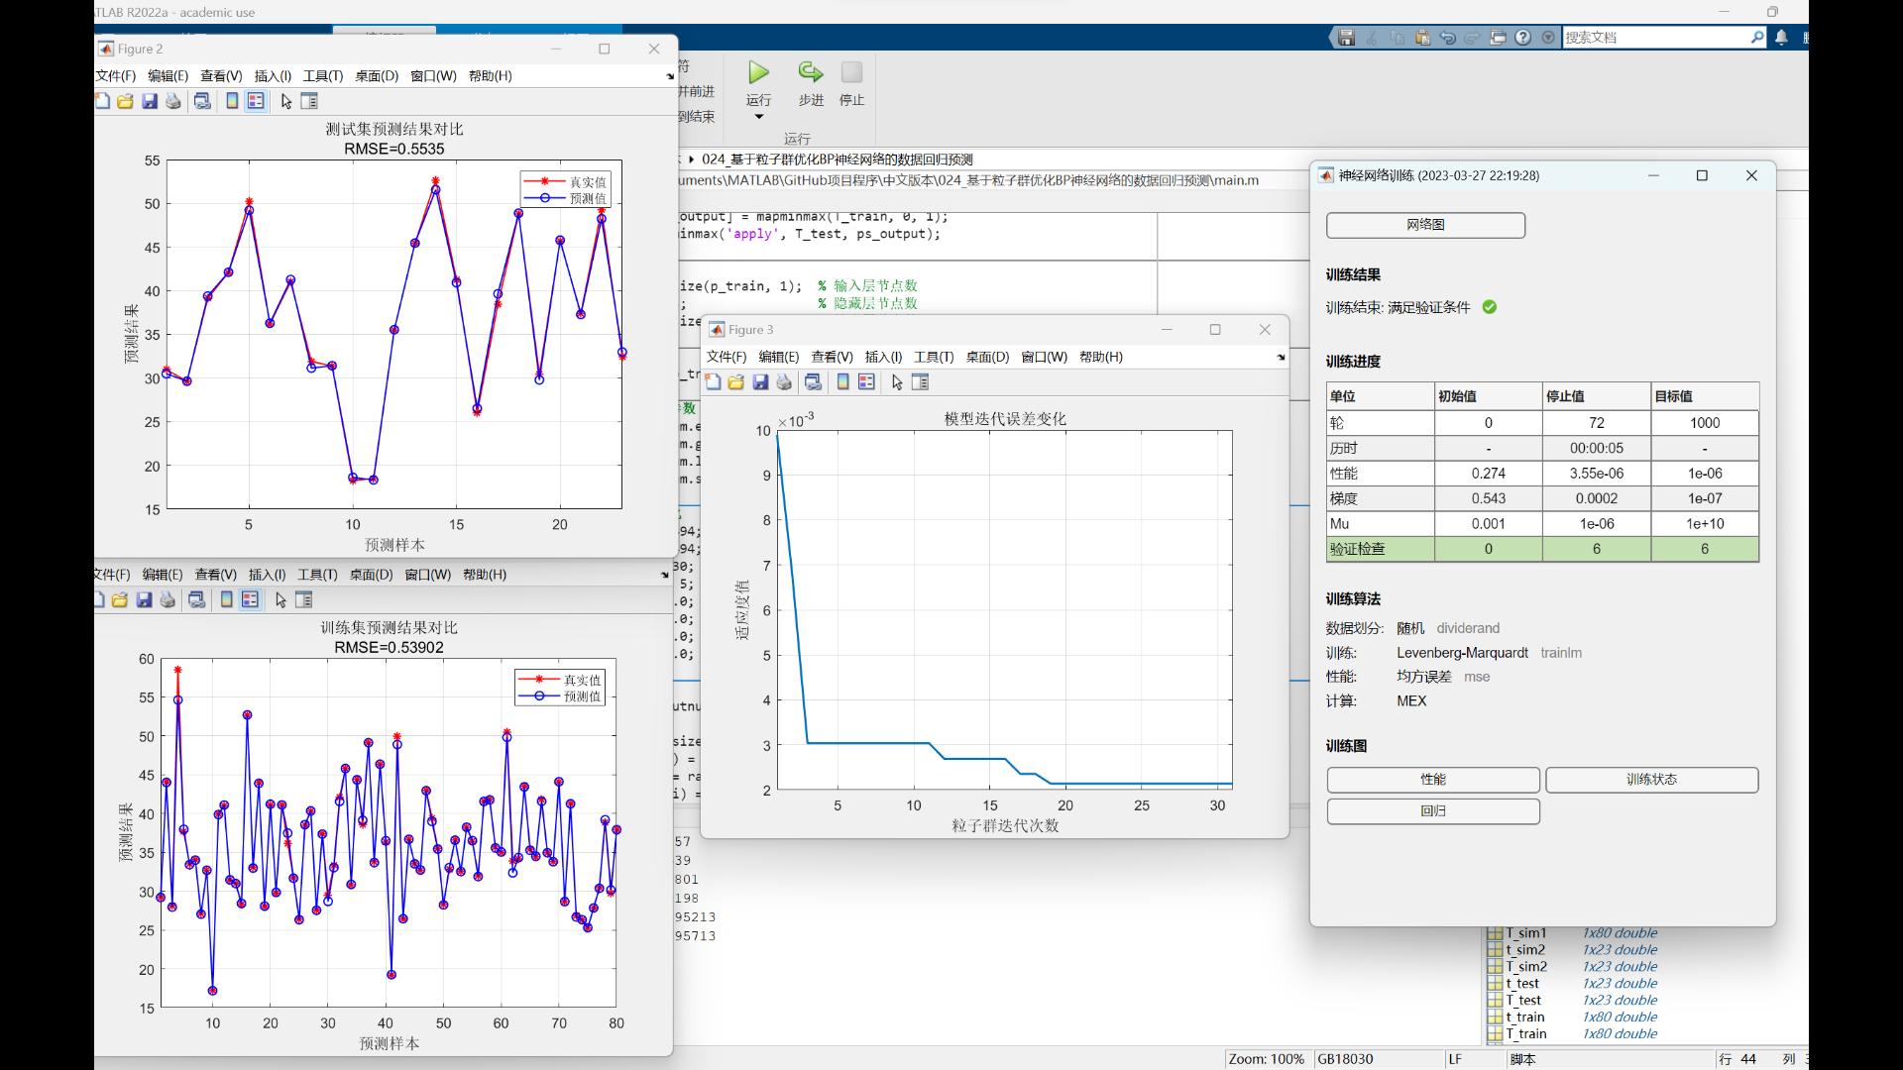This screenshot has height=1070, width=1903.
Task: Click undo icon in MATLAB quick access bar
Action: coord(1447,38)
